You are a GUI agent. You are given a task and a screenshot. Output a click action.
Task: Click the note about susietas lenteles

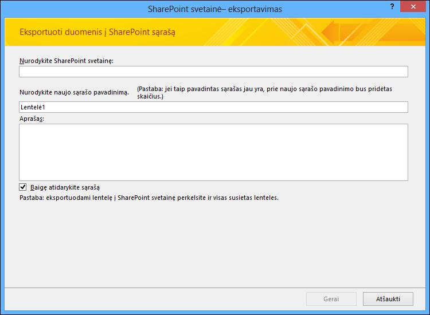149,198
